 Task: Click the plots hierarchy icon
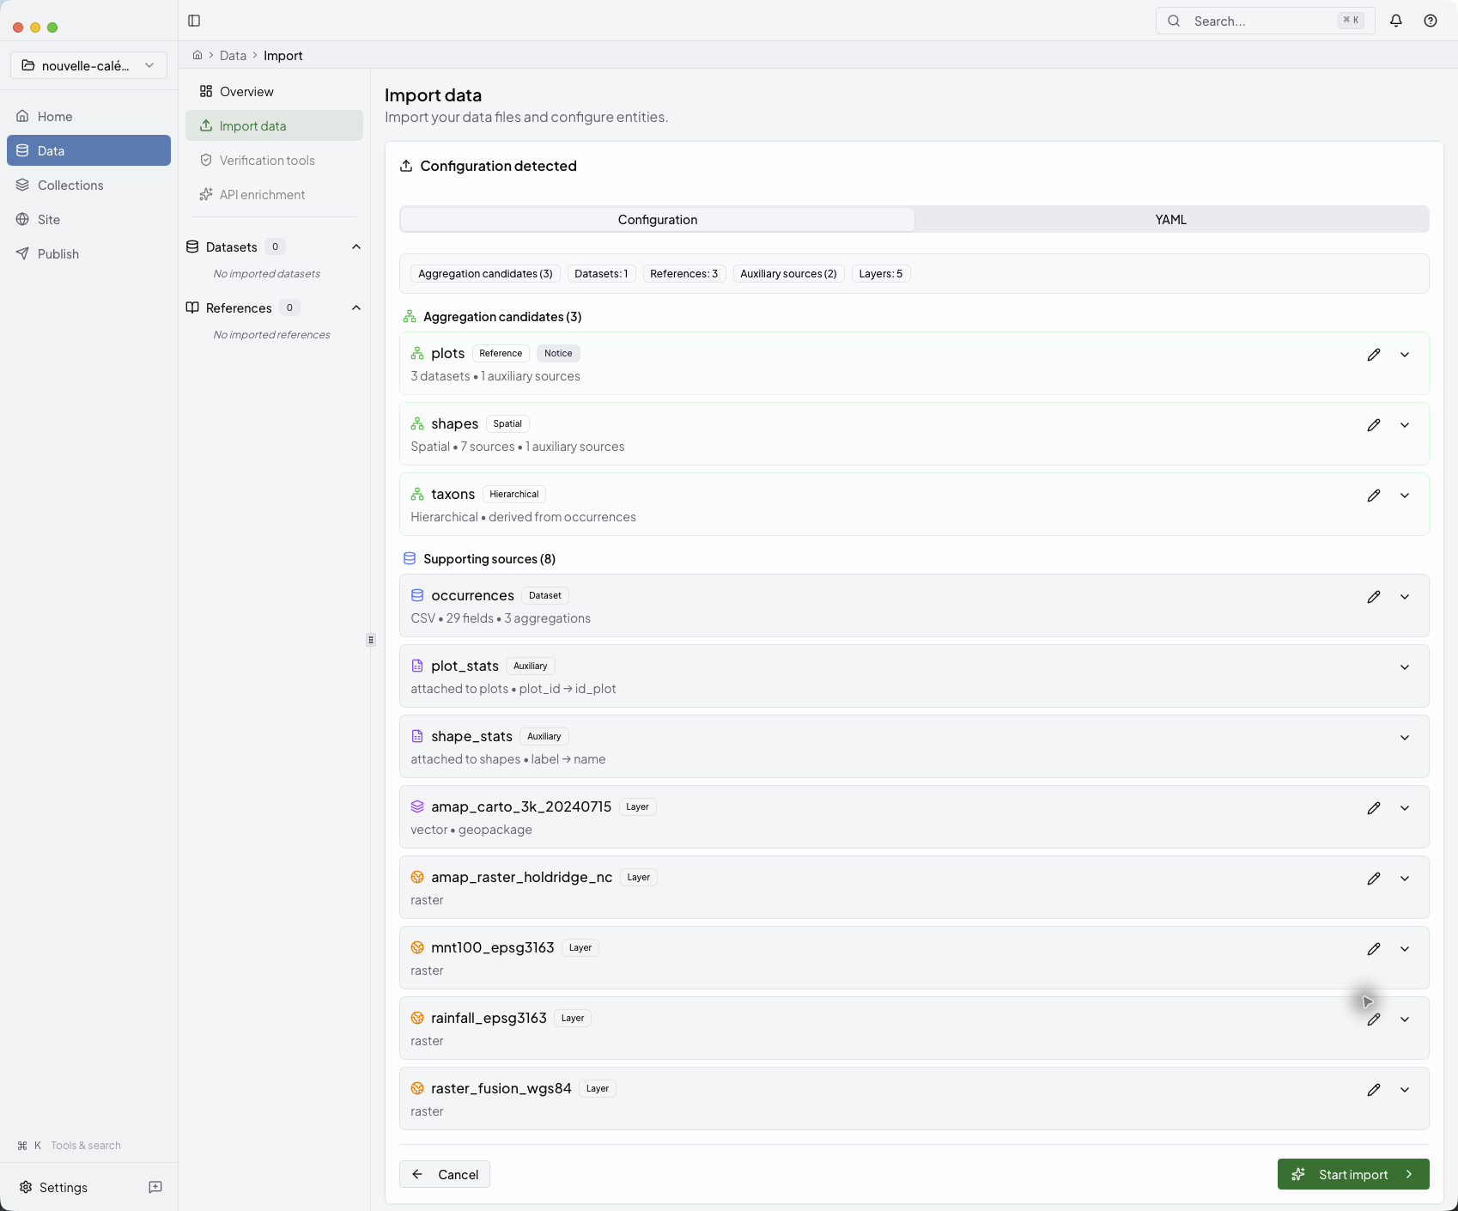click(x=417, y=353)
